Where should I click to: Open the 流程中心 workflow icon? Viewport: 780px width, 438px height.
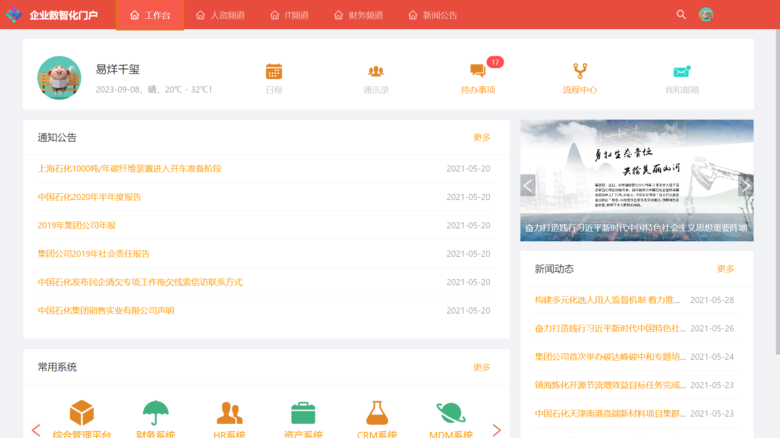(580, 72)
